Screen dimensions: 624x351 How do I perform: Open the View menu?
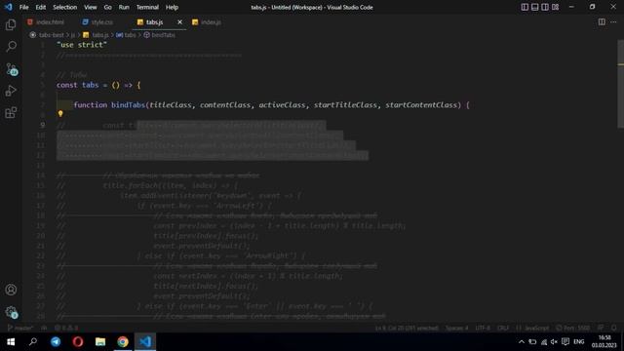91,7
